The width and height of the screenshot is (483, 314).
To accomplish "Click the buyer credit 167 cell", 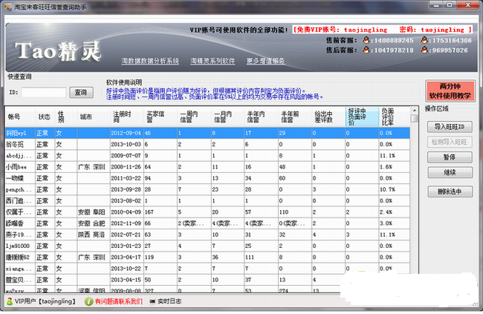I will 161,212.
